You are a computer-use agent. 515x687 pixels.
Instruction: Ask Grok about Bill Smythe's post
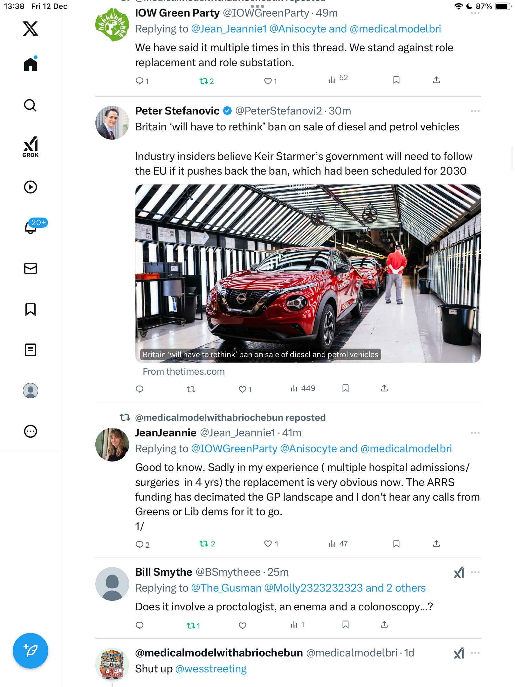459,572
